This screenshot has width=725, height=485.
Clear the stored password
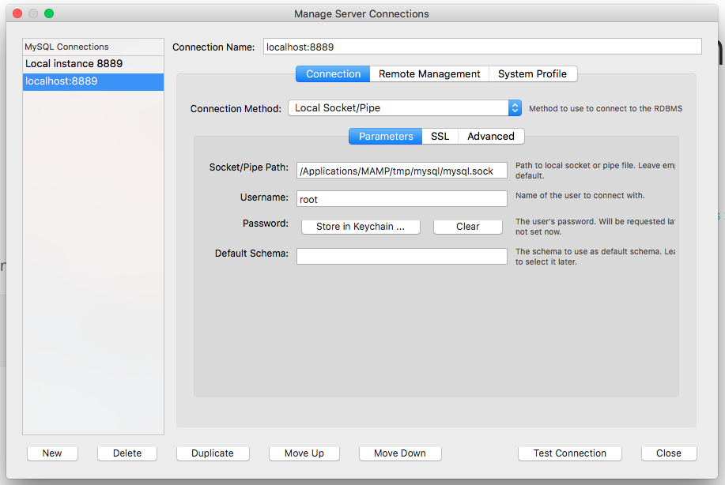click(467, 227)
